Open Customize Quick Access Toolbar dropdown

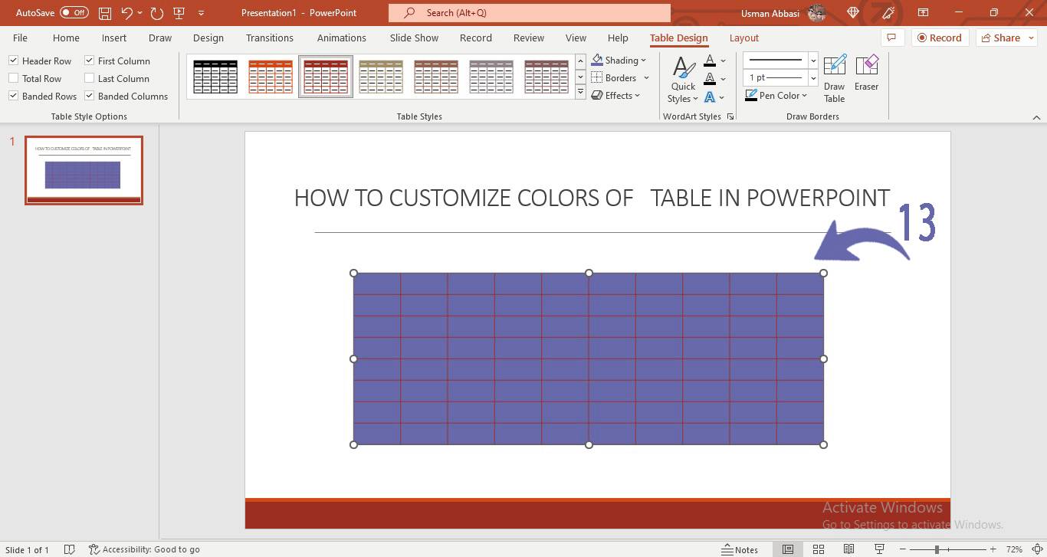click(201, 13)
